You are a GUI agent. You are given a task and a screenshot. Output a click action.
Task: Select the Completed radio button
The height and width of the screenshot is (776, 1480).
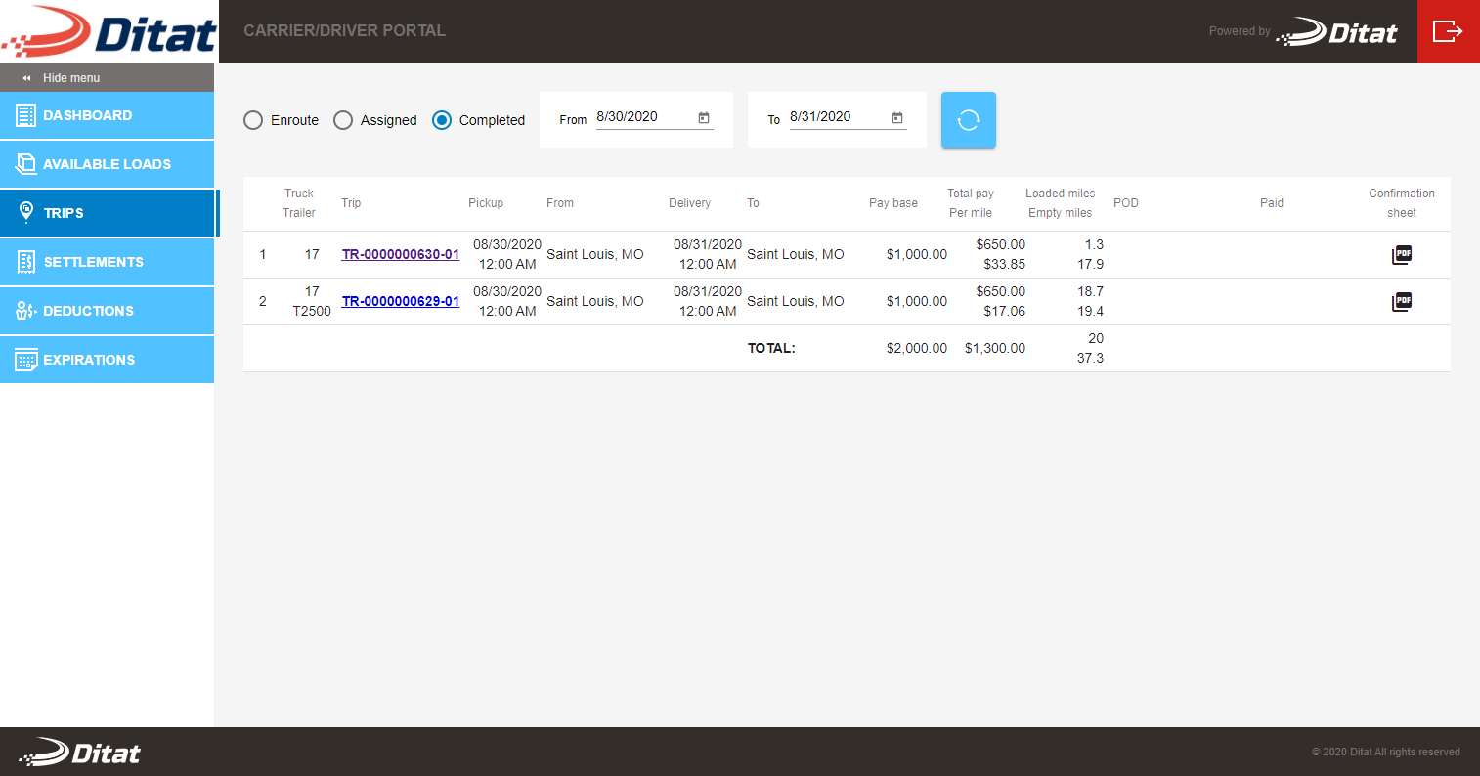(441, 119)
